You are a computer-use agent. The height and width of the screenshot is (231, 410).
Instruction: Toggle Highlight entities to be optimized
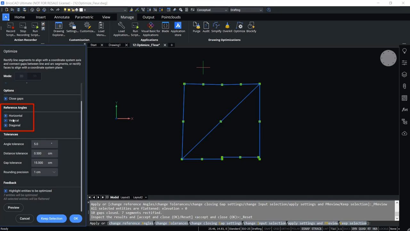point(5,191)
